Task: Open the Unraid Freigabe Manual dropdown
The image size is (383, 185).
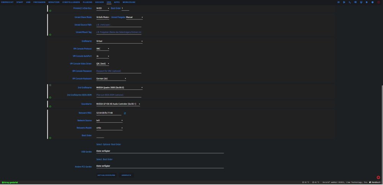Action: coord(134,17)
